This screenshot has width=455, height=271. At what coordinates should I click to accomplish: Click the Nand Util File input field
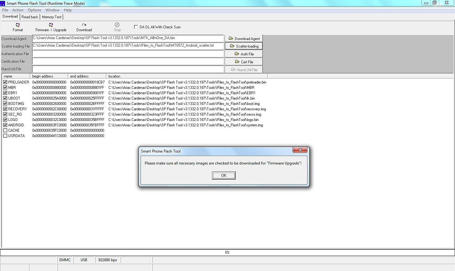coord(128,69)
